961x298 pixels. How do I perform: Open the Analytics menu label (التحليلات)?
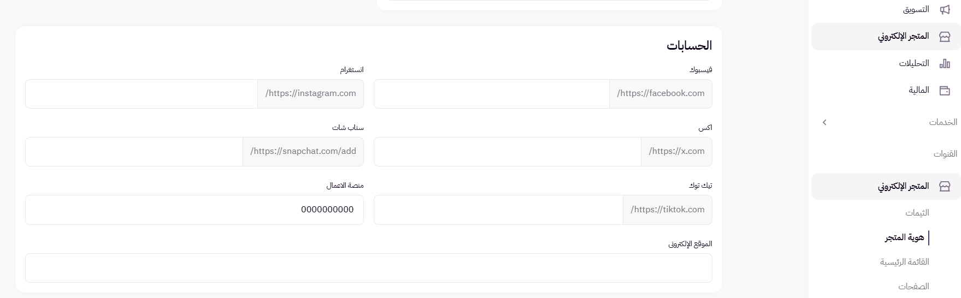click(914, 63)
